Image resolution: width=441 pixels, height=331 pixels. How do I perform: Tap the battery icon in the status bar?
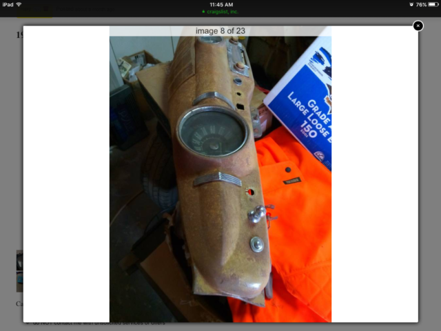coord(431,4)
